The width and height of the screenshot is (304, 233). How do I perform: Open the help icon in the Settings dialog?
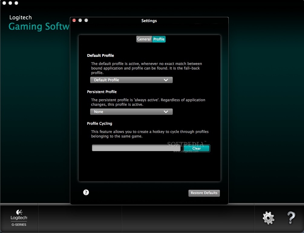pos(86,192)
